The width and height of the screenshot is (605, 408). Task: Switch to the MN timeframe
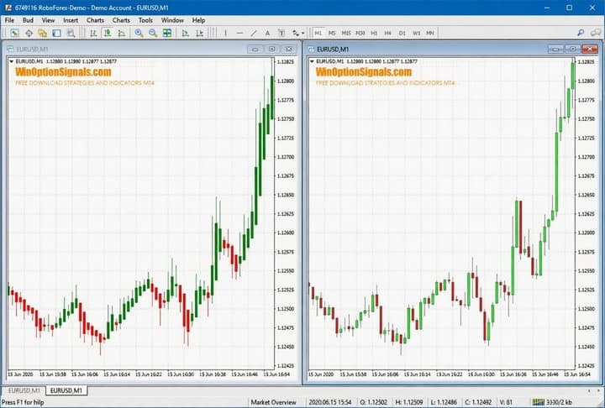click(430, 34)
